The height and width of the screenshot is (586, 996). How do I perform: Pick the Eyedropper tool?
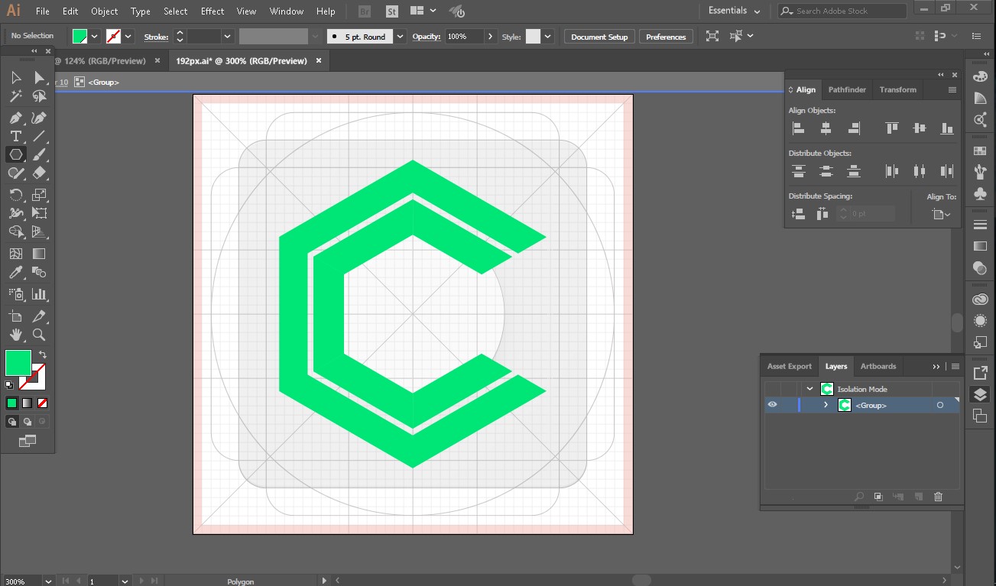pyautogui.click(x=15, y=273)
